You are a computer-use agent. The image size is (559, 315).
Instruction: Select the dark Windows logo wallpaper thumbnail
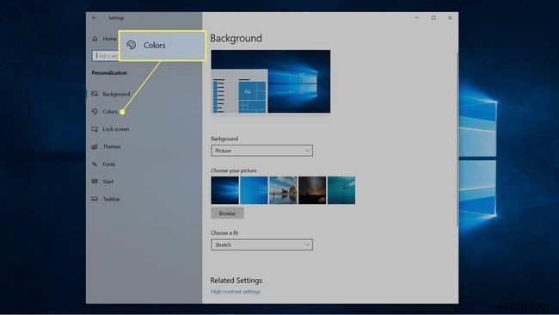[225, 190]
